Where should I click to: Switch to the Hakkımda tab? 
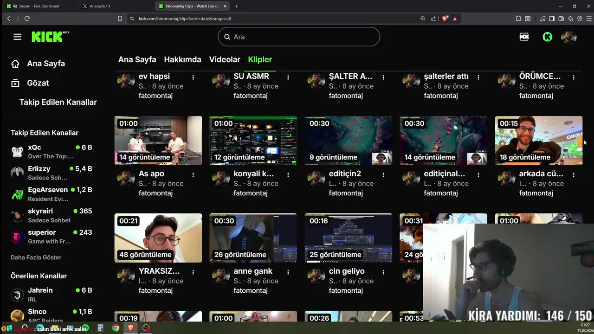point(182,59)
